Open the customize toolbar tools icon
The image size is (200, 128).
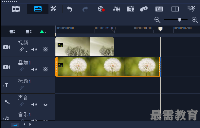[53, 9]
